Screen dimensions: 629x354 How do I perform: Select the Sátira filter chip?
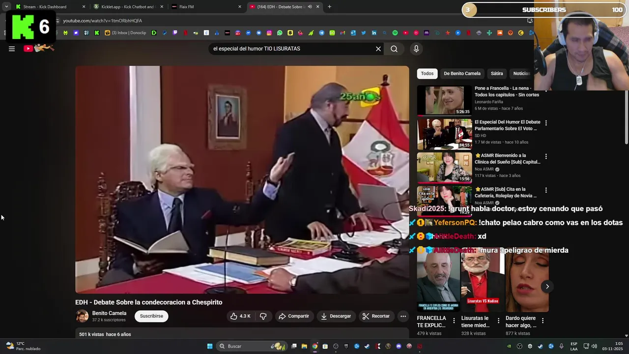(497, 73)
